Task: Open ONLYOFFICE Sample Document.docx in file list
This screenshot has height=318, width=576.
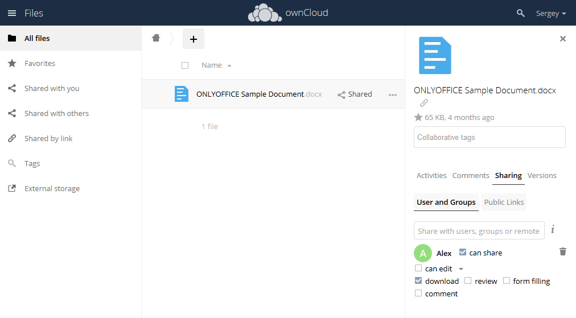Action: [259, 94]
